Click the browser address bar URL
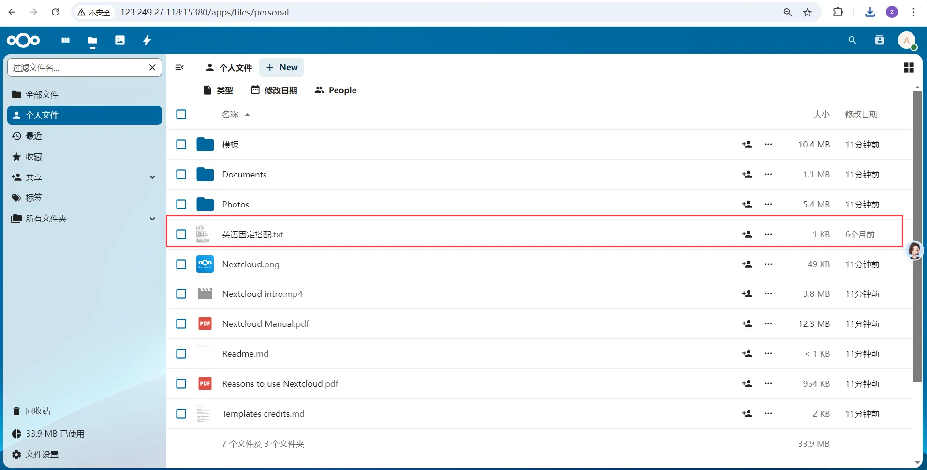 (205, 12)
